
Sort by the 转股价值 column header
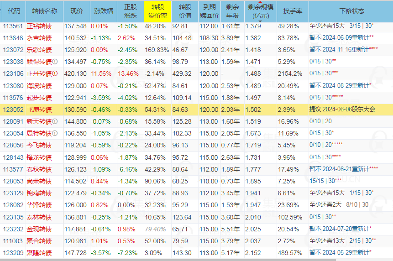coord(185,11)
